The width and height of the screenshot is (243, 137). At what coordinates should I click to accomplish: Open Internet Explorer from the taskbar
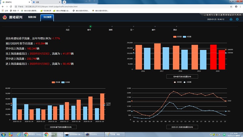point(19,134)
